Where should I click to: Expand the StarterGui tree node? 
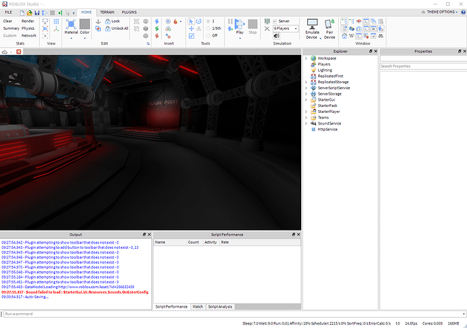[x=306, y=100]
